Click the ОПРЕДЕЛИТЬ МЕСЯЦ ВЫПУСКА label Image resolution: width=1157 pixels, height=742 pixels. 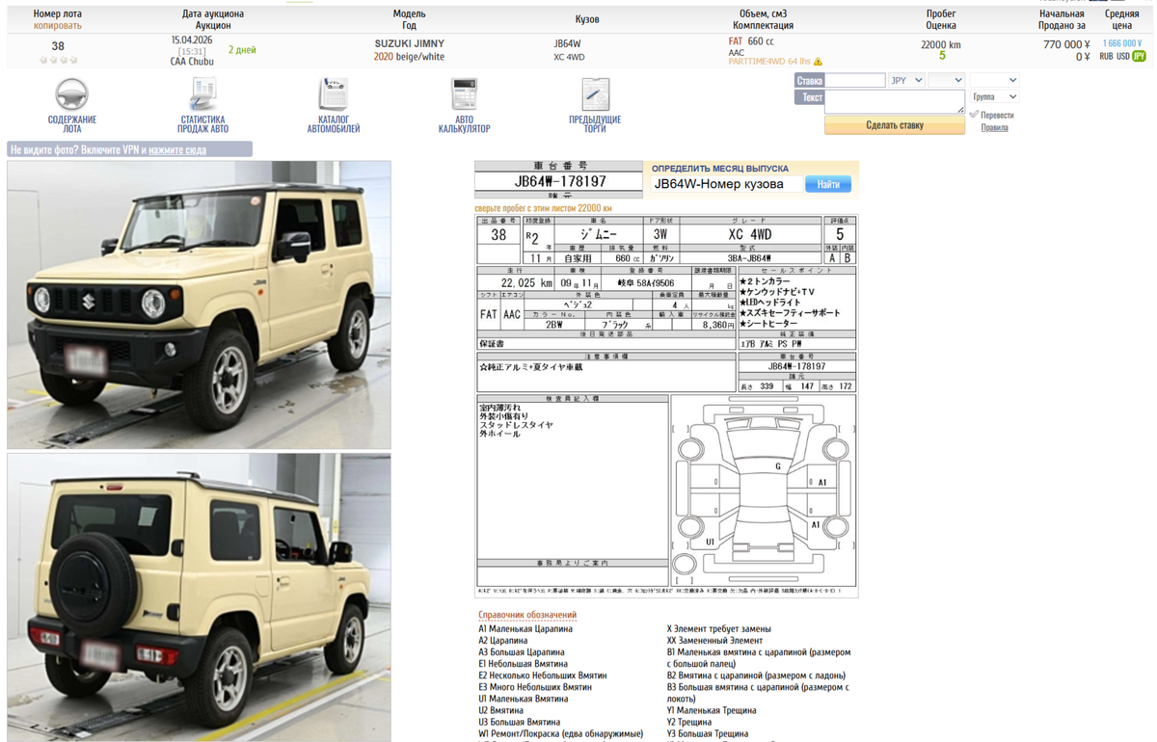719,169
